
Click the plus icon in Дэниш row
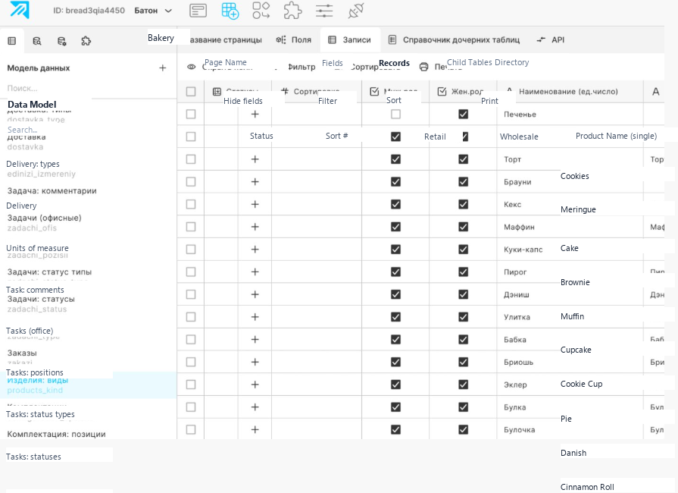(255, 294)
